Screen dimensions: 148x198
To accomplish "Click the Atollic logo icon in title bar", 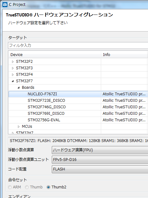I will 5,5.
